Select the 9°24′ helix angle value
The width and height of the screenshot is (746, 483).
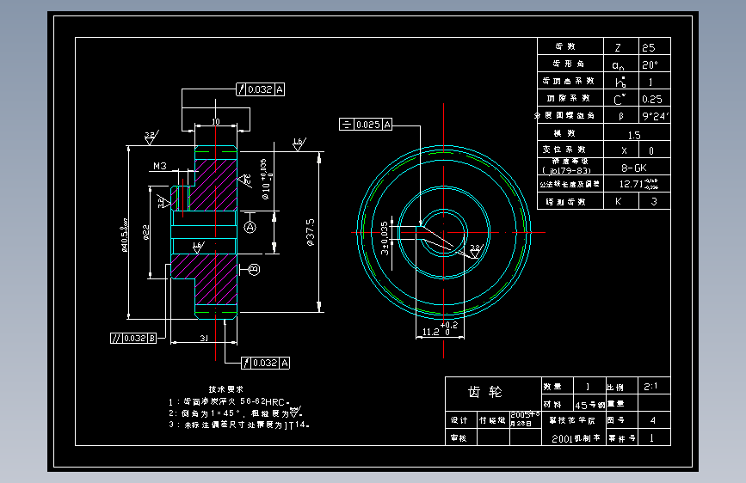click(655, 116)
